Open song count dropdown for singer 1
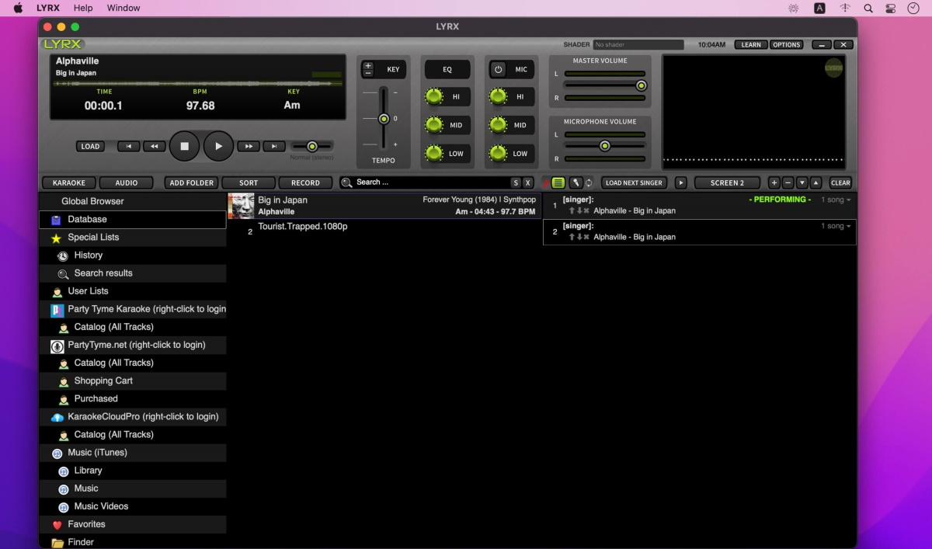Viewport: 932px width, 549px height. coord(836,200)
